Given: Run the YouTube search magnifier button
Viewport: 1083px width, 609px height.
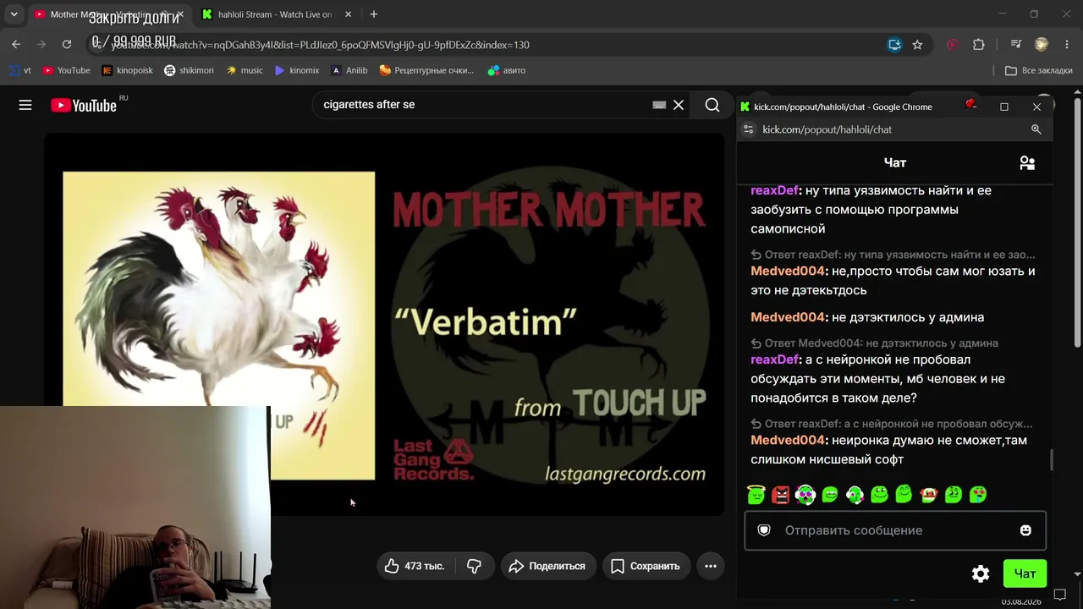Looking at the screenshot, I should click(712, 105).
